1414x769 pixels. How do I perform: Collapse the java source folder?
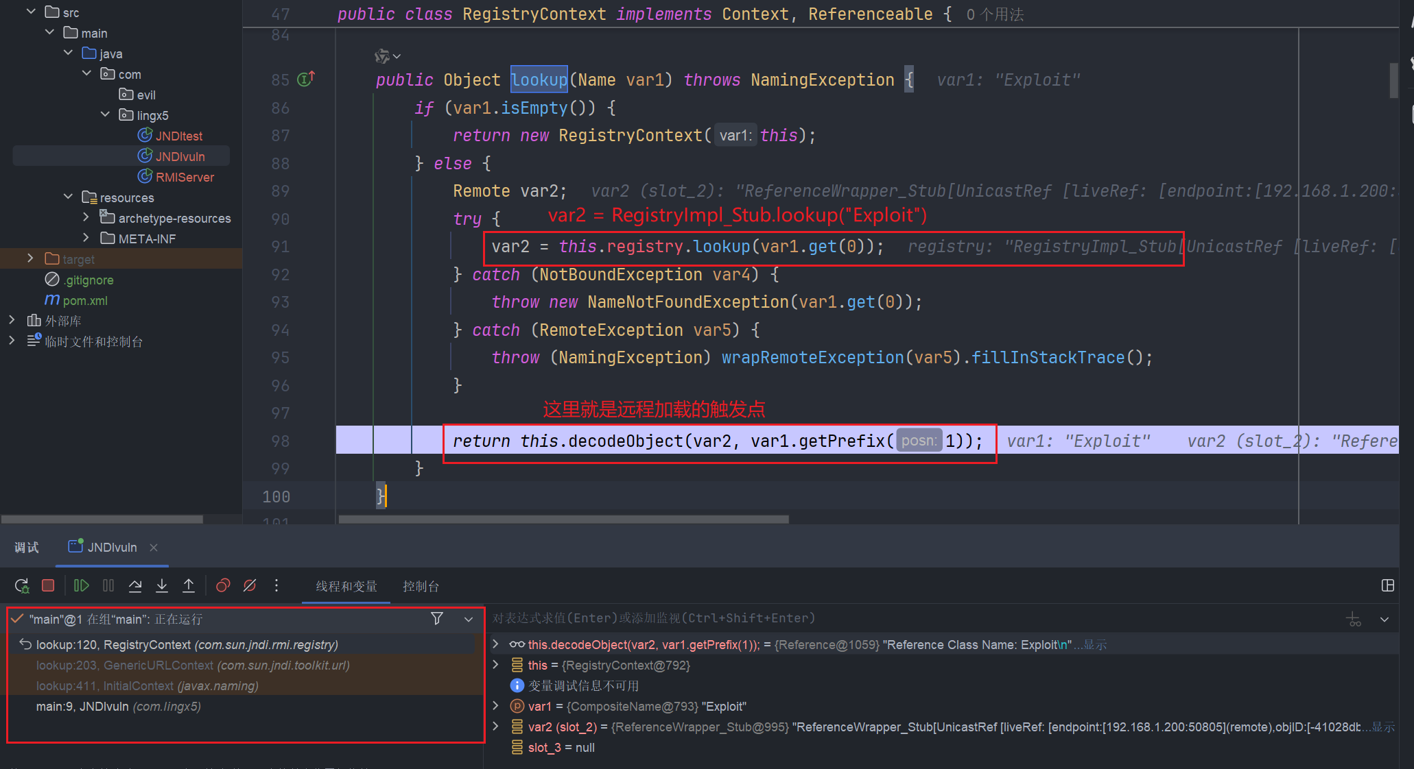point(68,53)
